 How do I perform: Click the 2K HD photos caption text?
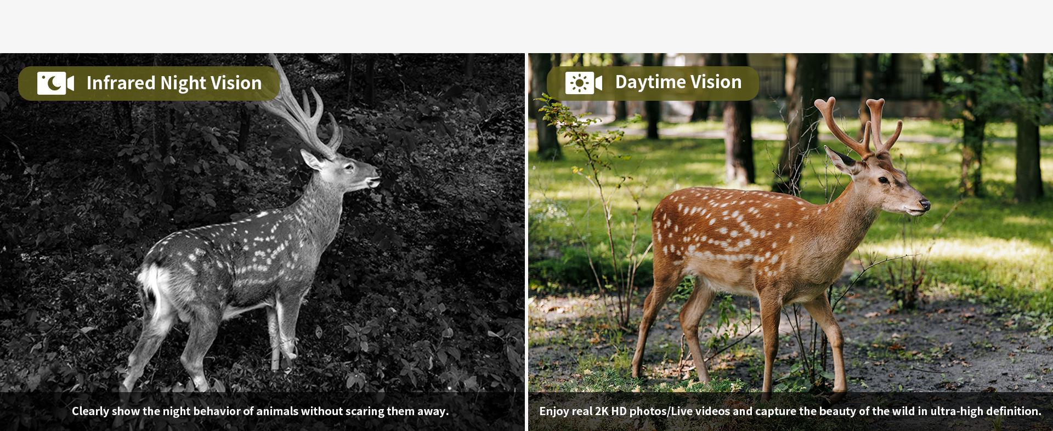click(x=790, y=411)
